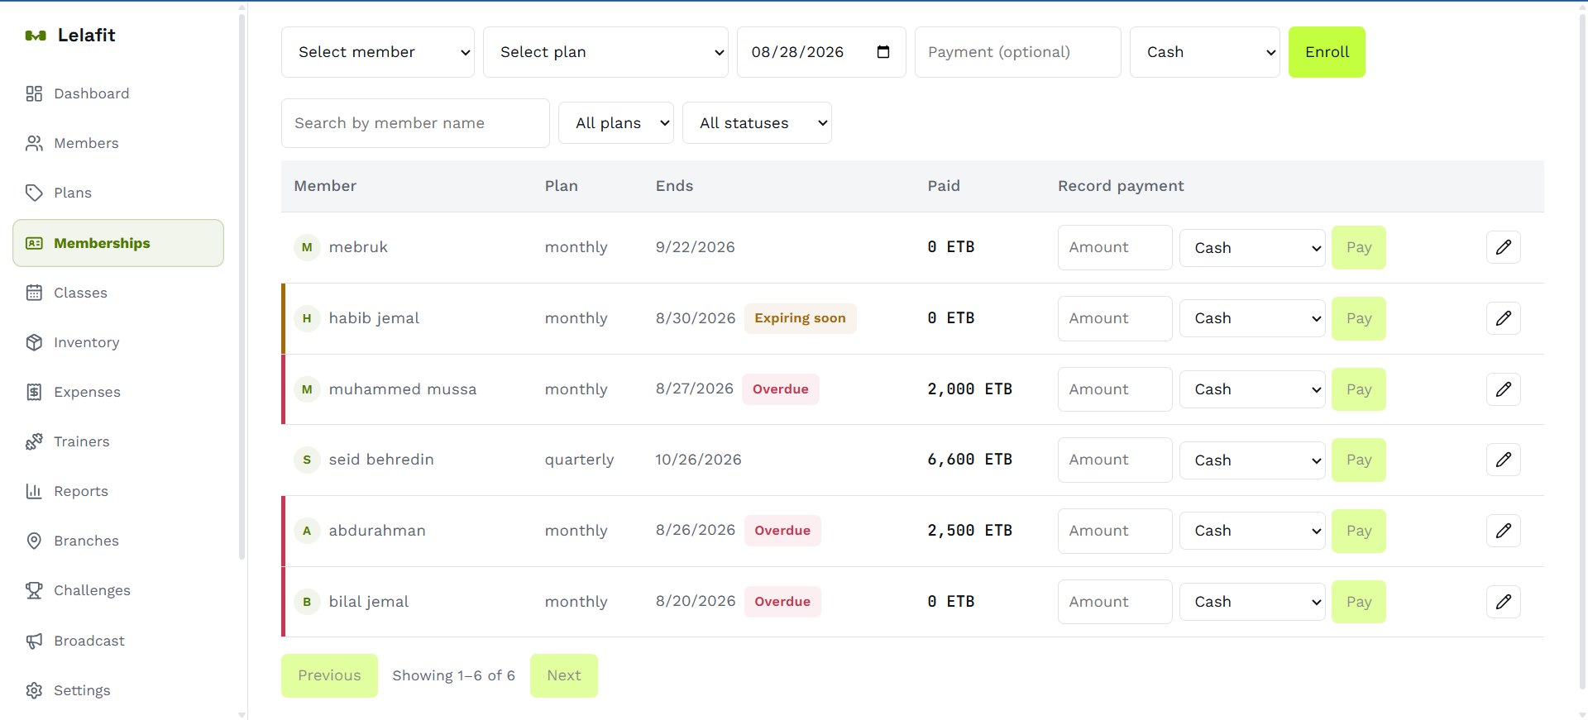Click the Previous pagination button
The width and height of the screenshot is (1588, 720).
pyautogui.click(x=329, y=675)
